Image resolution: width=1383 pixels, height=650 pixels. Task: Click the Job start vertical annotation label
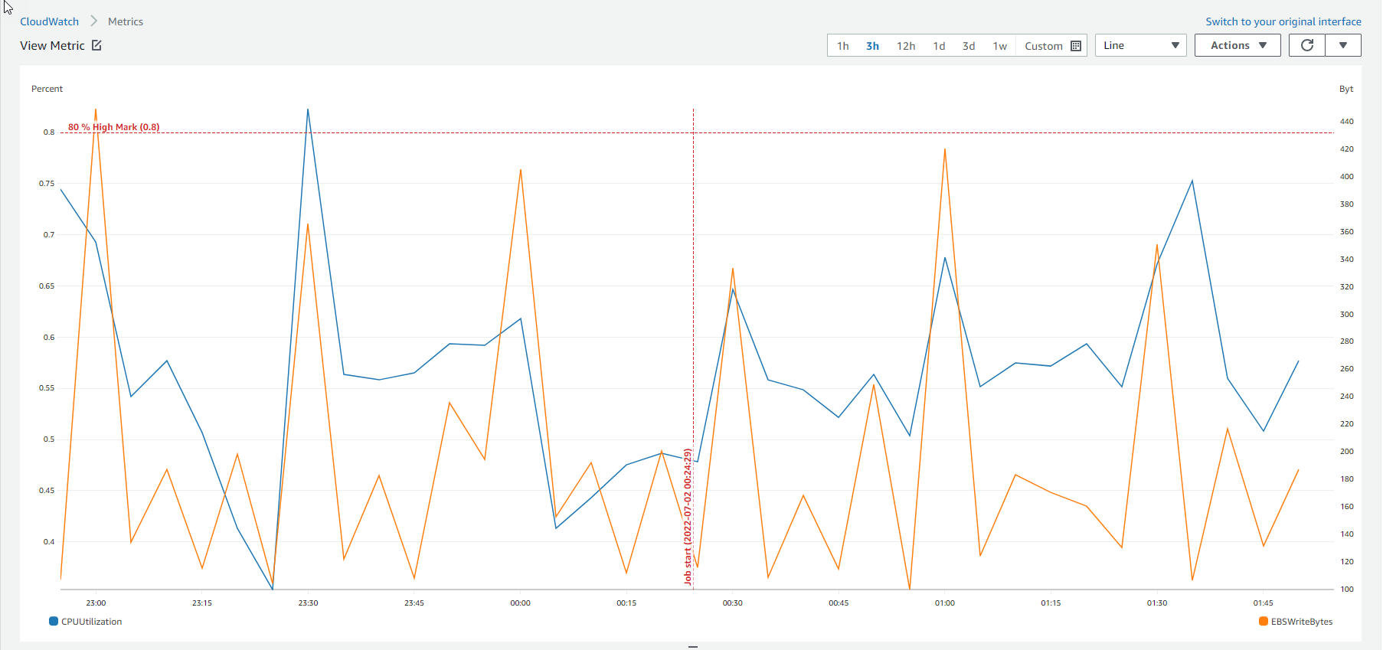click(x=688, y=517)
